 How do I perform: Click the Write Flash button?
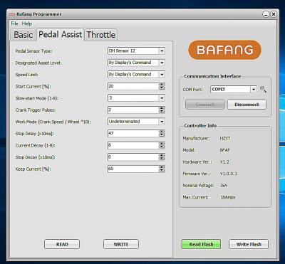tap(249, 244)
